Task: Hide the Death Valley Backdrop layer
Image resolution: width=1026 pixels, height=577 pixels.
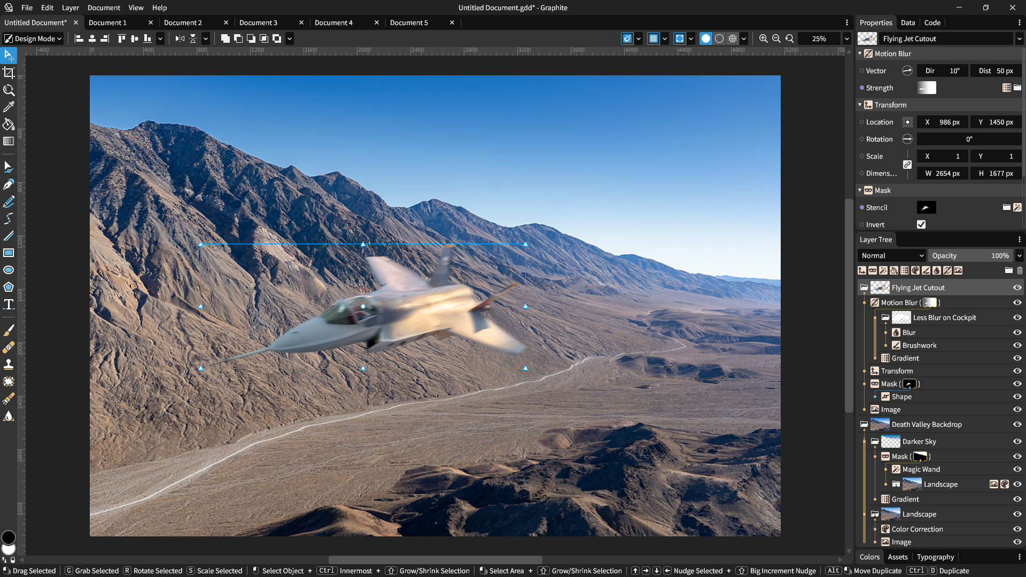Action: tap(1017, 424)
